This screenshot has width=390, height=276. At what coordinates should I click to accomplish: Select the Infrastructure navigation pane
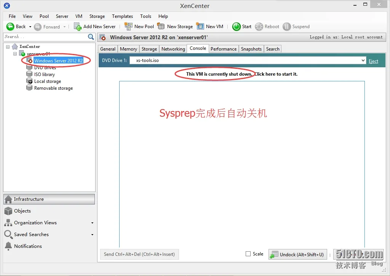(x=49, y=199)
